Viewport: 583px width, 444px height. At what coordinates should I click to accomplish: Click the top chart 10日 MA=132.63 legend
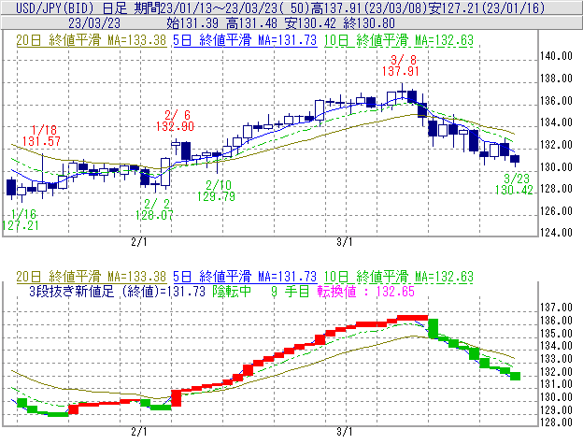(x=399, y=40)
